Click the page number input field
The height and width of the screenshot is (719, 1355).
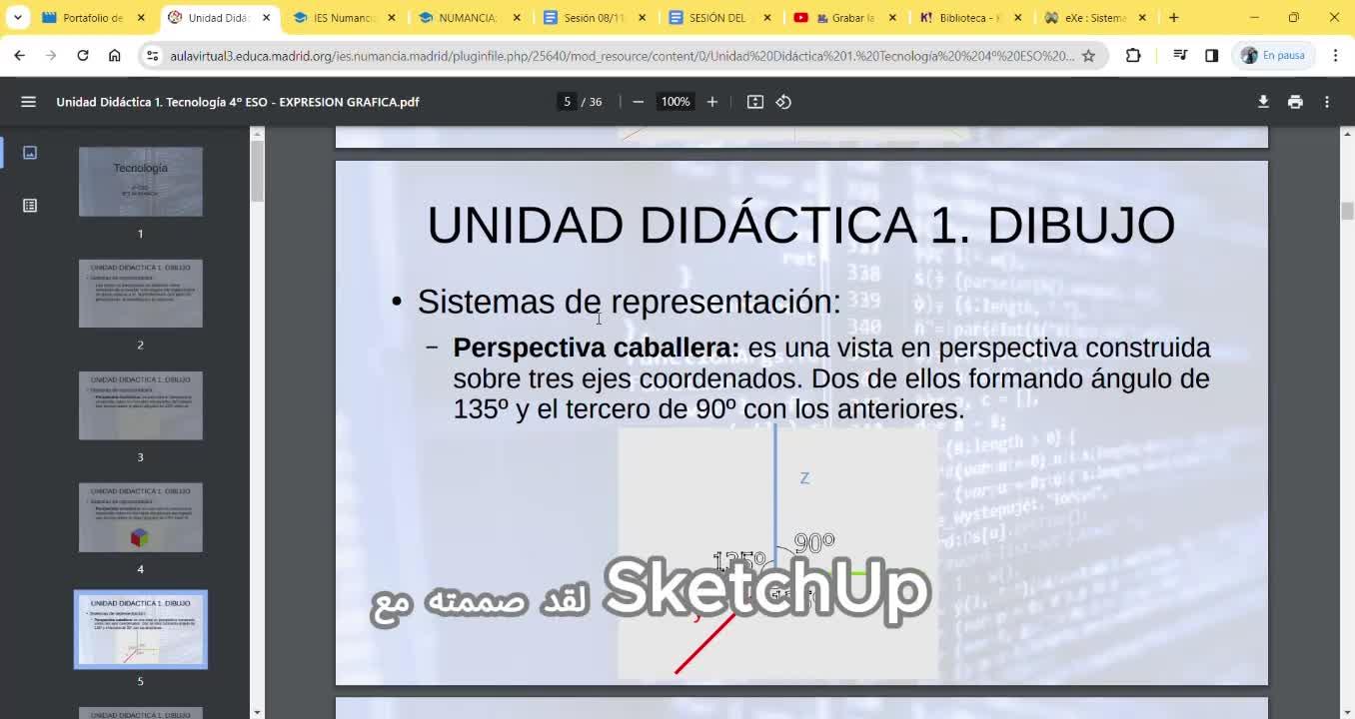[567, 102]
